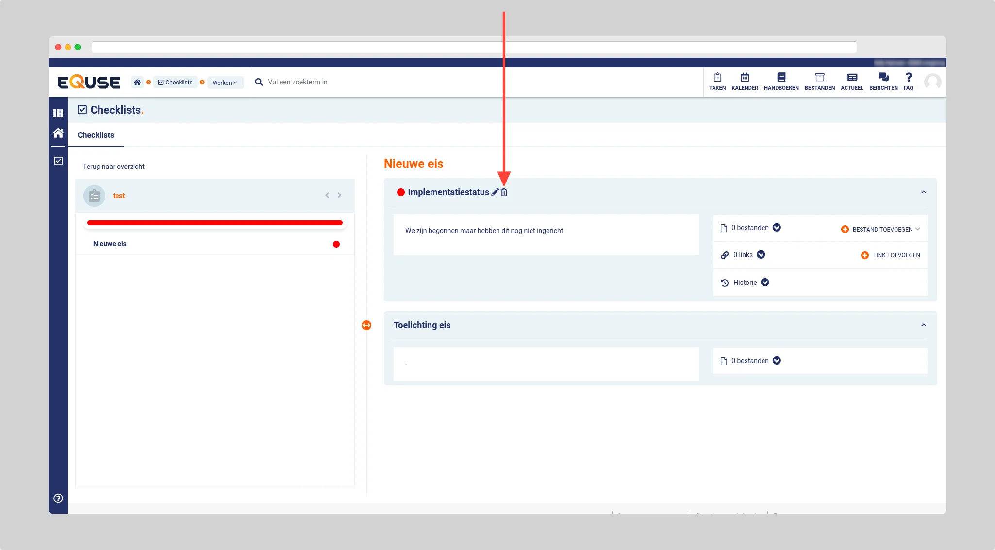The image size is (995, 550).
Task: Click the apps grid icon in sidebar
Action: [x=58, y=113]
